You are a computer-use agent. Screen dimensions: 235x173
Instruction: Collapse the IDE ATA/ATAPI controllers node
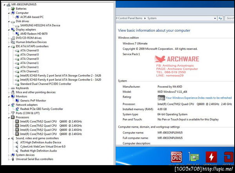tap(9, 47)
